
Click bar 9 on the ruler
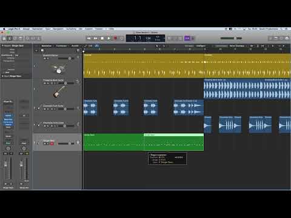[205, 49]
